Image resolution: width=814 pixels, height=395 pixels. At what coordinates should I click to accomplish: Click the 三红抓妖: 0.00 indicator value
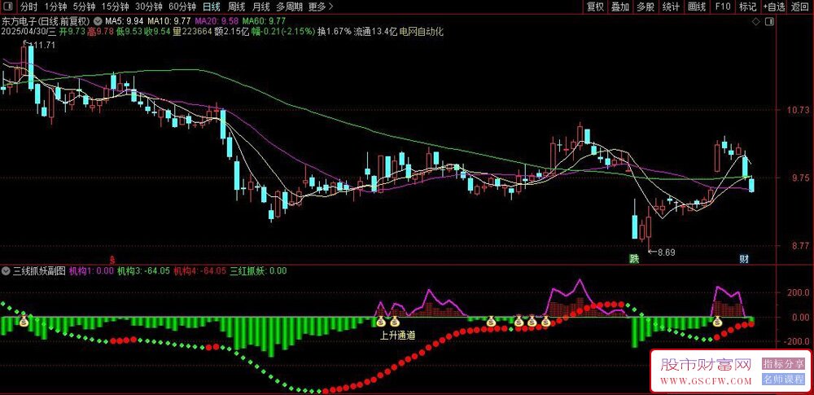tap(259, 270)
